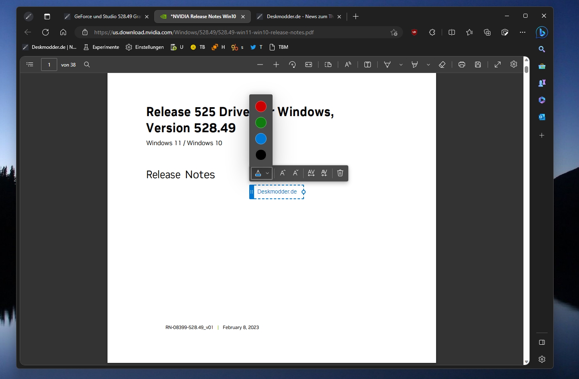Go to the home page
The image size is (579, 379).
(63, 32)
